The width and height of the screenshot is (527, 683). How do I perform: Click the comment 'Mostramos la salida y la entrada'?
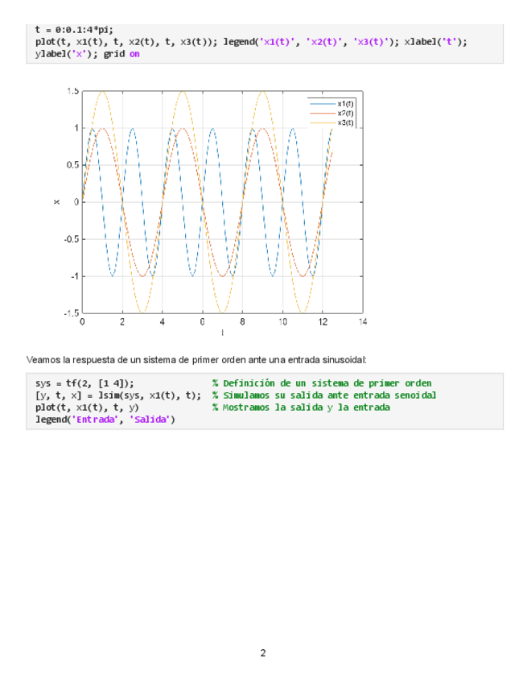pos(301,408)
